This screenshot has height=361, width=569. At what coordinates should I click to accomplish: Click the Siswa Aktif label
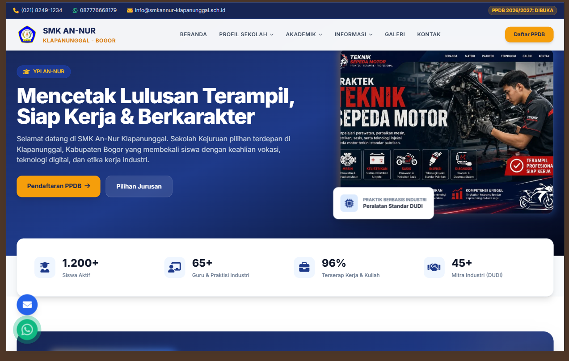76,275
